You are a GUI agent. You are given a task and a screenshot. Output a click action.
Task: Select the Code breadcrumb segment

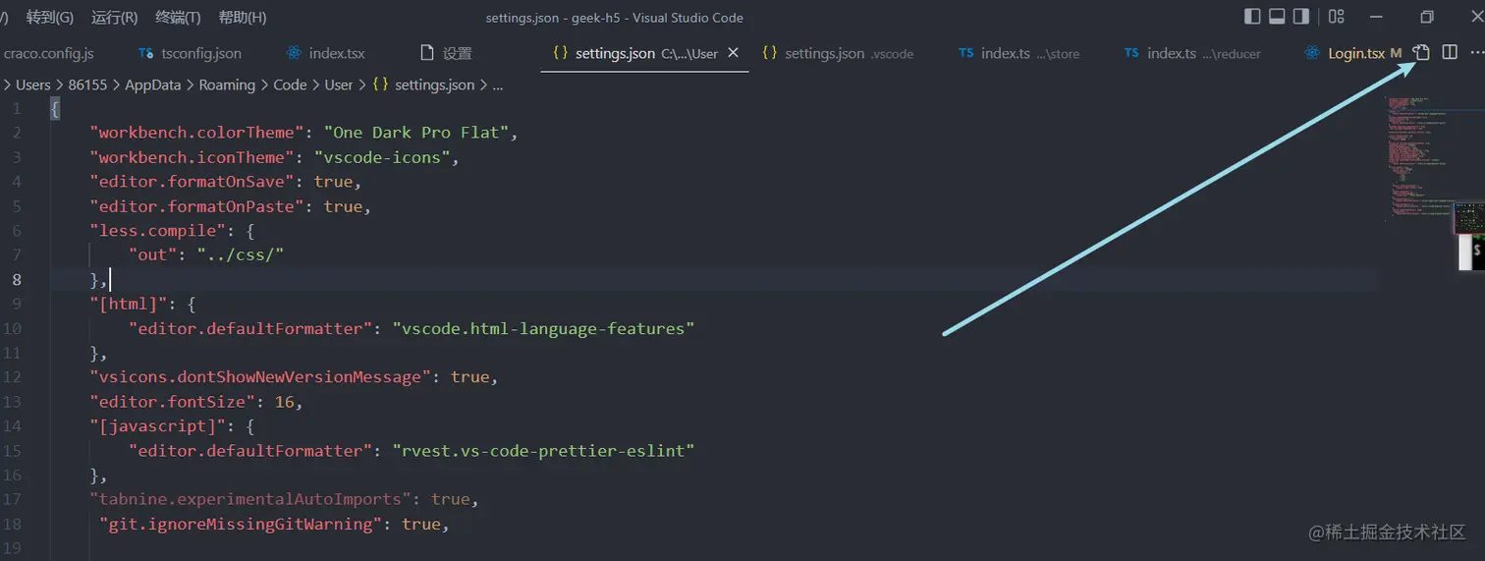290,85
